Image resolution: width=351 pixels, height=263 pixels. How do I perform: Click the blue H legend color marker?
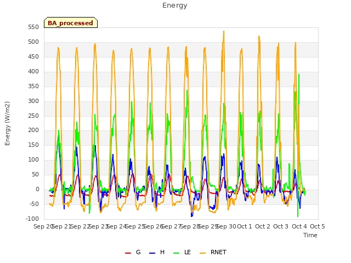[x=152, y=253]
